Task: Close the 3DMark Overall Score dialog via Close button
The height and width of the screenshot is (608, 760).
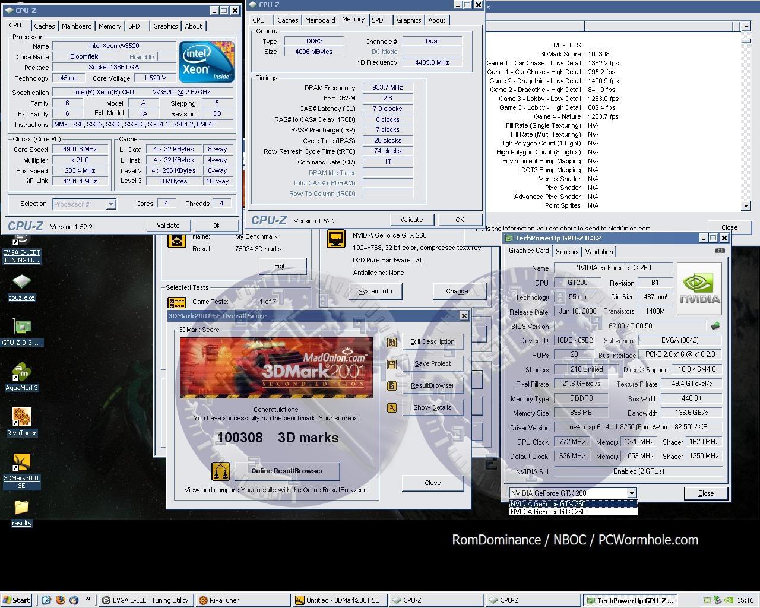Action: tap(432, 483)
